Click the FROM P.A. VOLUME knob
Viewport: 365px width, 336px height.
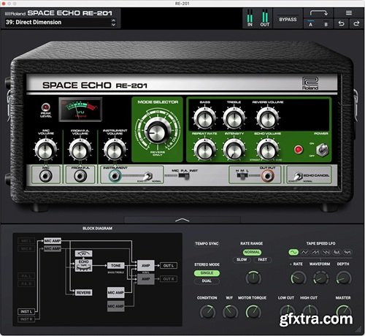click(80, 150)
